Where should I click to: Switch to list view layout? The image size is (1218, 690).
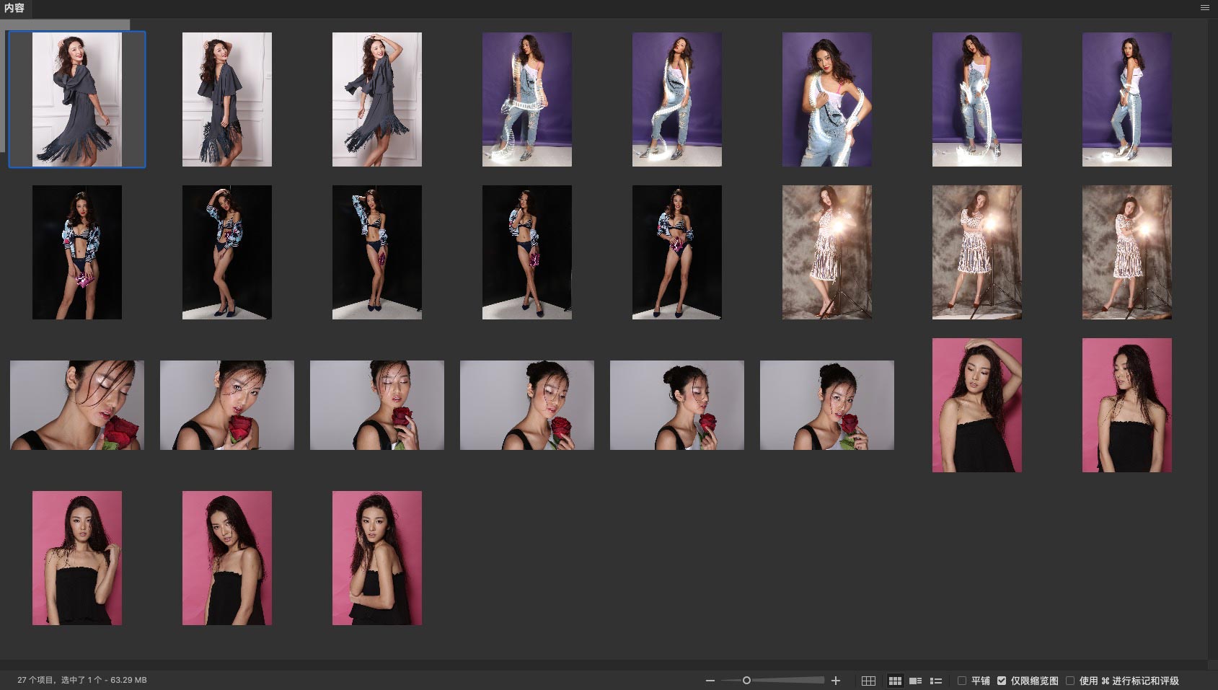point(936,681)
